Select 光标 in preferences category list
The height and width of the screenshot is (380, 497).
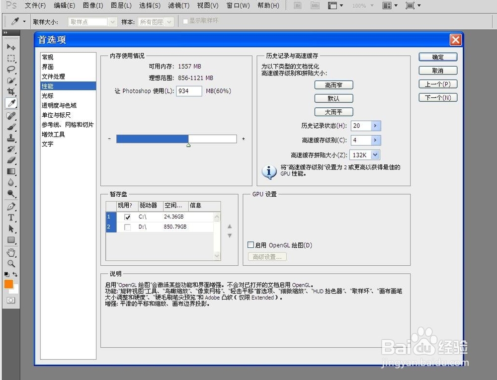point(48,96)
